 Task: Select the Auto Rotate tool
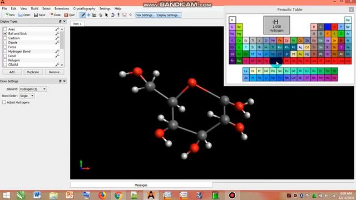click(x=112, y=15)
